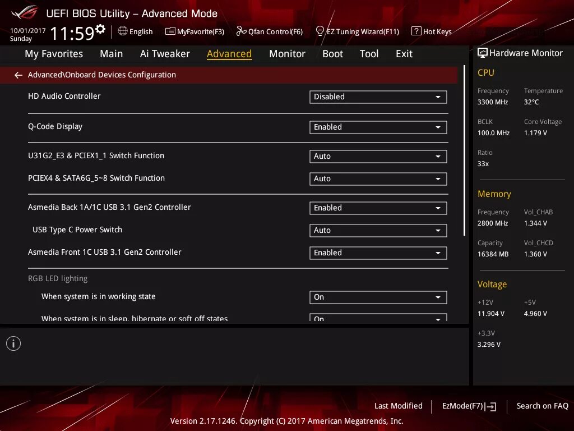Click the BCLK value 100.0 MHz
Screen dimensions: 574x431
493,133
